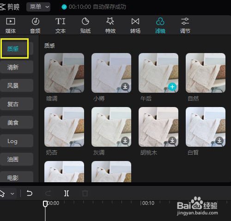Open the 音频 audio tab

36,25
